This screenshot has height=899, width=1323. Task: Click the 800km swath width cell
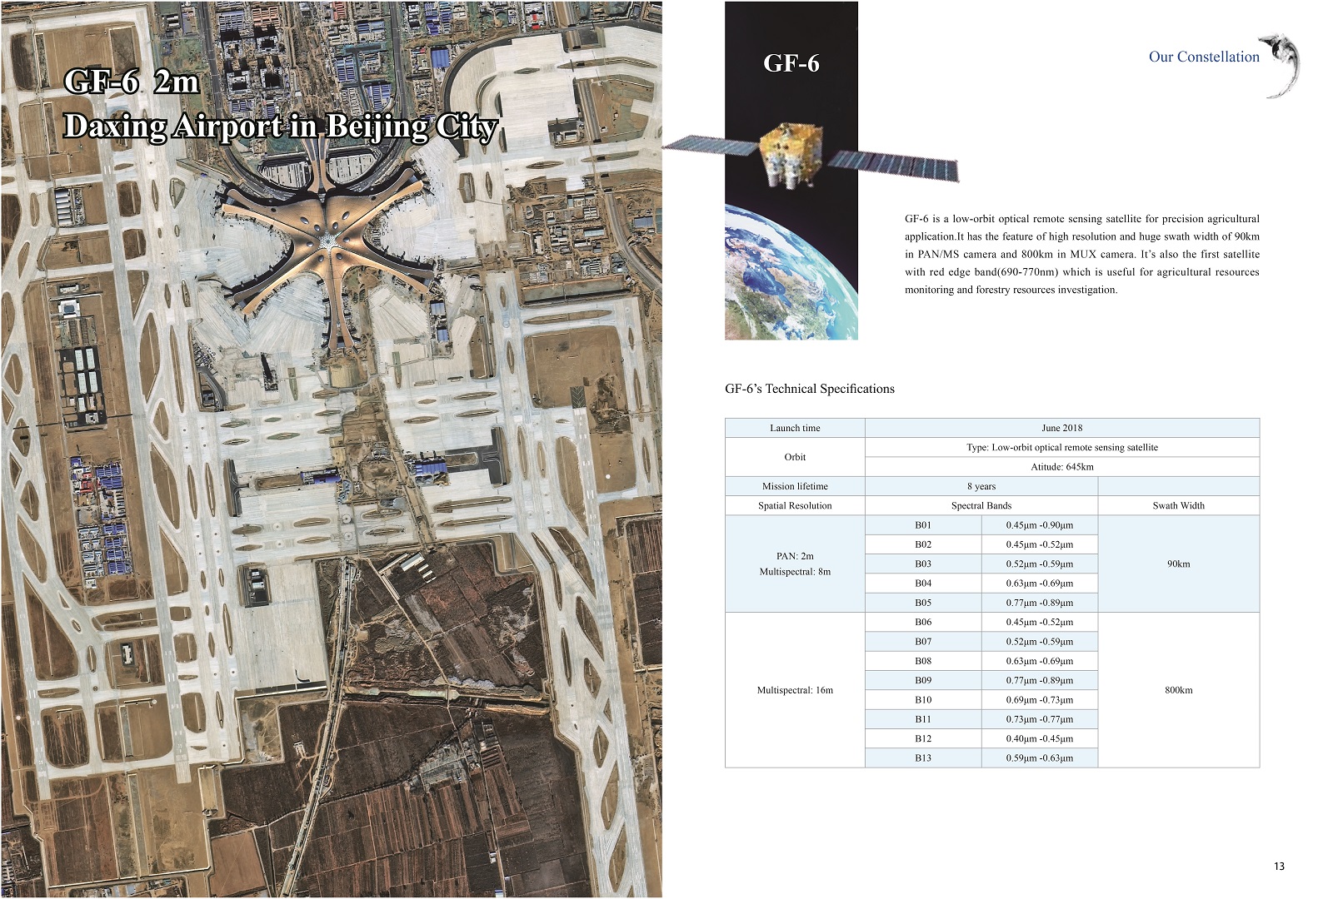click(1178, 690)
